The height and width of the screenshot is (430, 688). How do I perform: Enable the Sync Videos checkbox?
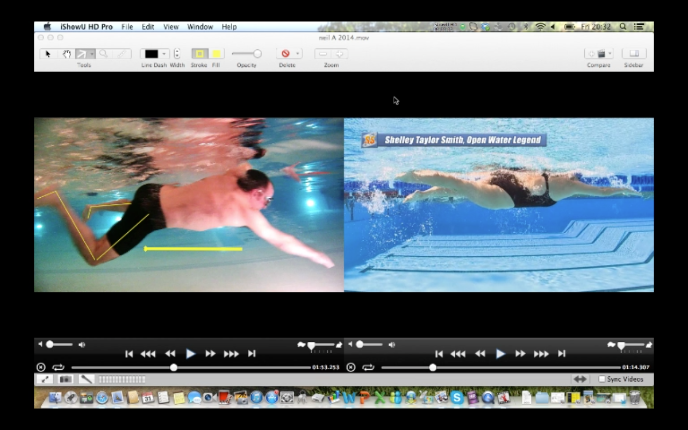click(602, 379)
